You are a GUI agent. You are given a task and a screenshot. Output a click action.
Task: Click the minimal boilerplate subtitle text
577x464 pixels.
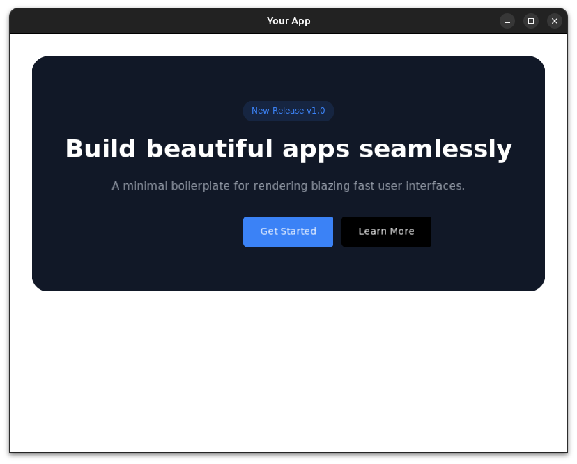(288, 186)
